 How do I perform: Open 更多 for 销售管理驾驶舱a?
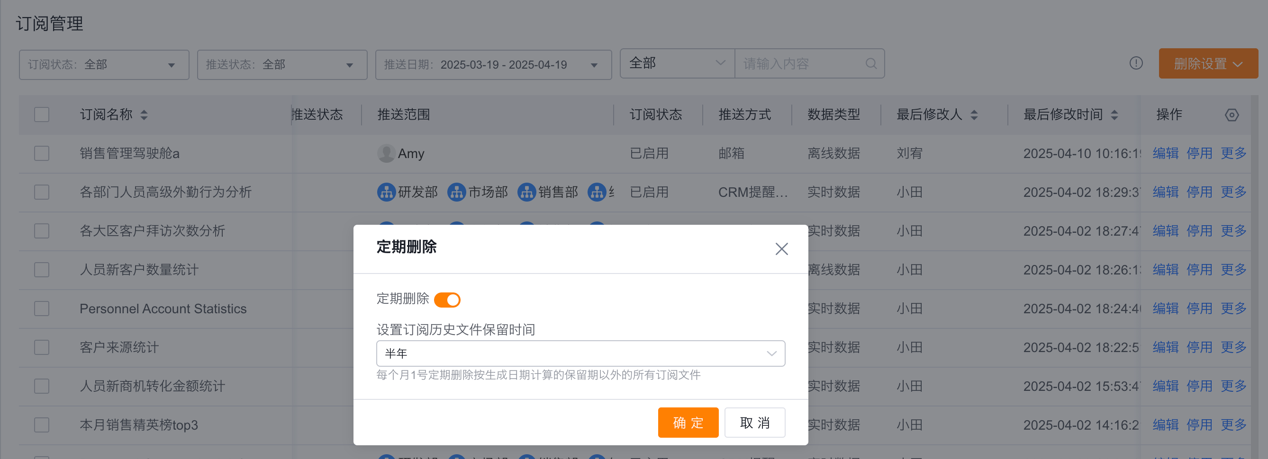pos(1233,153)
